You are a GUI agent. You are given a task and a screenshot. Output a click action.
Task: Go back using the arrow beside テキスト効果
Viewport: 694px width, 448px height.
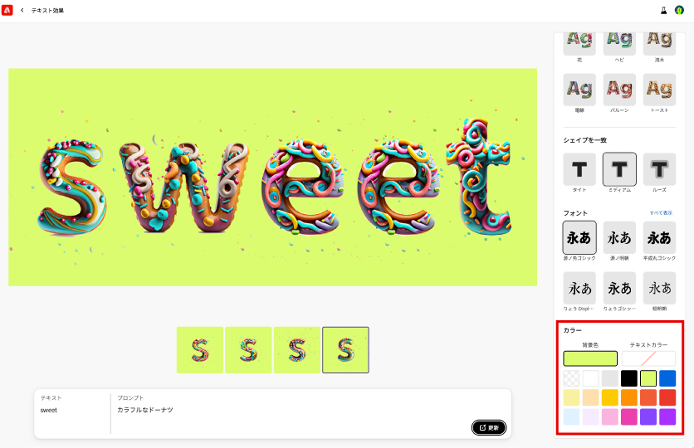pos(22,10)
